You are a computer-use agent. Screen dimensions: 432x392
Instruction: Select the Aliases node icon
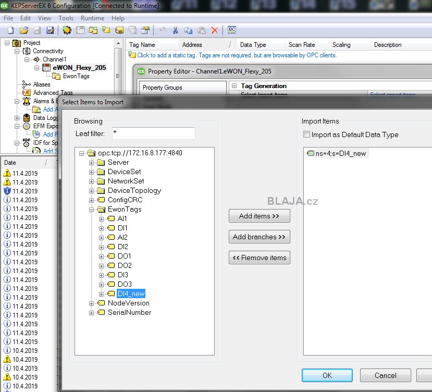tap(27, 84)
